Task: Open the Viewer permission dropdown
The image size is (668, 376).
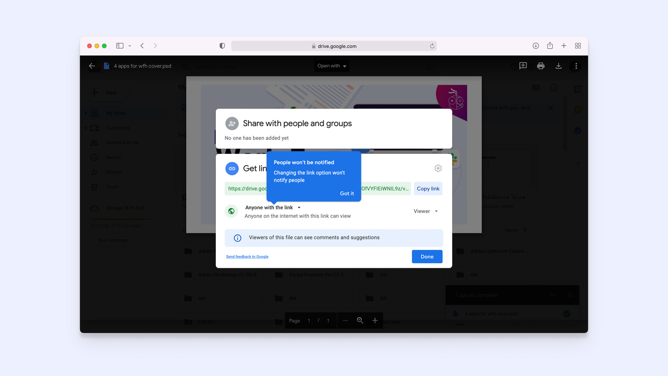Action: [425, 211]
